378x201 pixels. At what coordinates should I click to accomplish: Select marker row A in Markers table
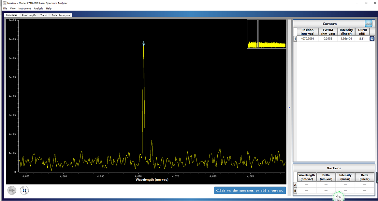point(295,185)
